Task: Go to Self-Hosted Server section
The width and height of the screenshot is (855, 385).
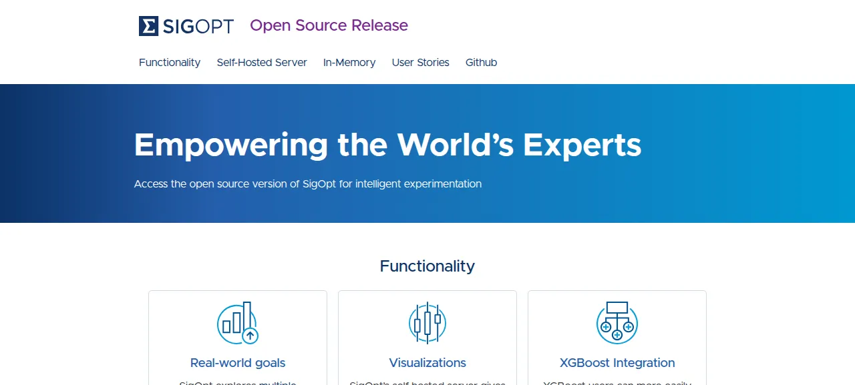Action: pos(262,63)
